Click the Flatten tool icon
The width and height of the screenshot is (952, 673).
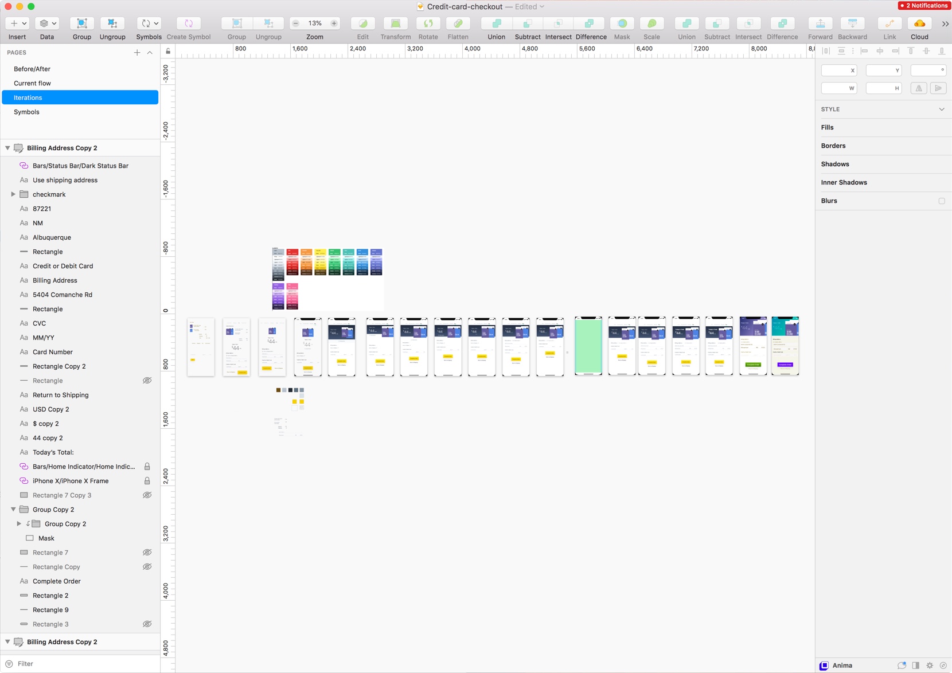[458, 24]
